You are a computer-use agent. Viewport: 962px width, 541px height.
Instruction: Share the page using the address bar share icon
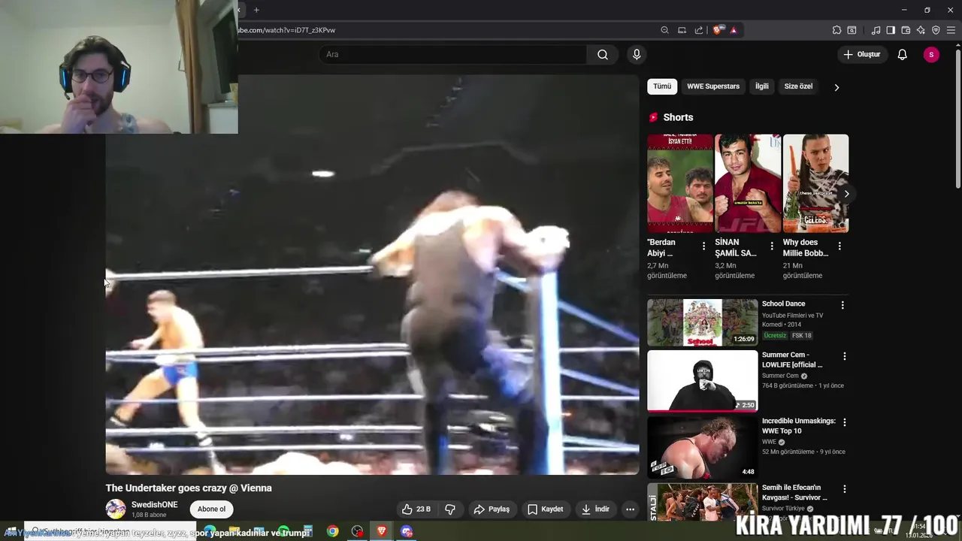tap(699, 30)
